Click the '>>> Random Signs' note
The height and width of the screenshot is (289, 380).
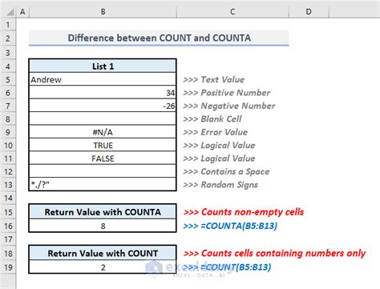coord(220,185)
